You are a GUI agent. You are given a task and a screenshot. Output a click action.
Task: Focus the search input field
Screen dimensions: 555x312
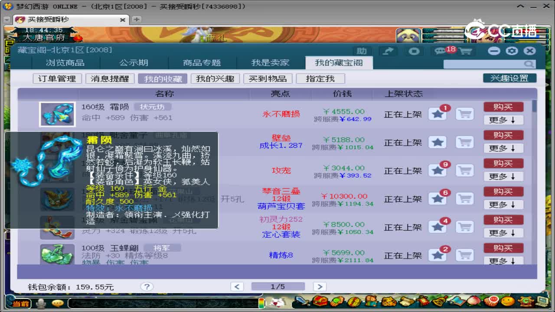click(484, 64)
